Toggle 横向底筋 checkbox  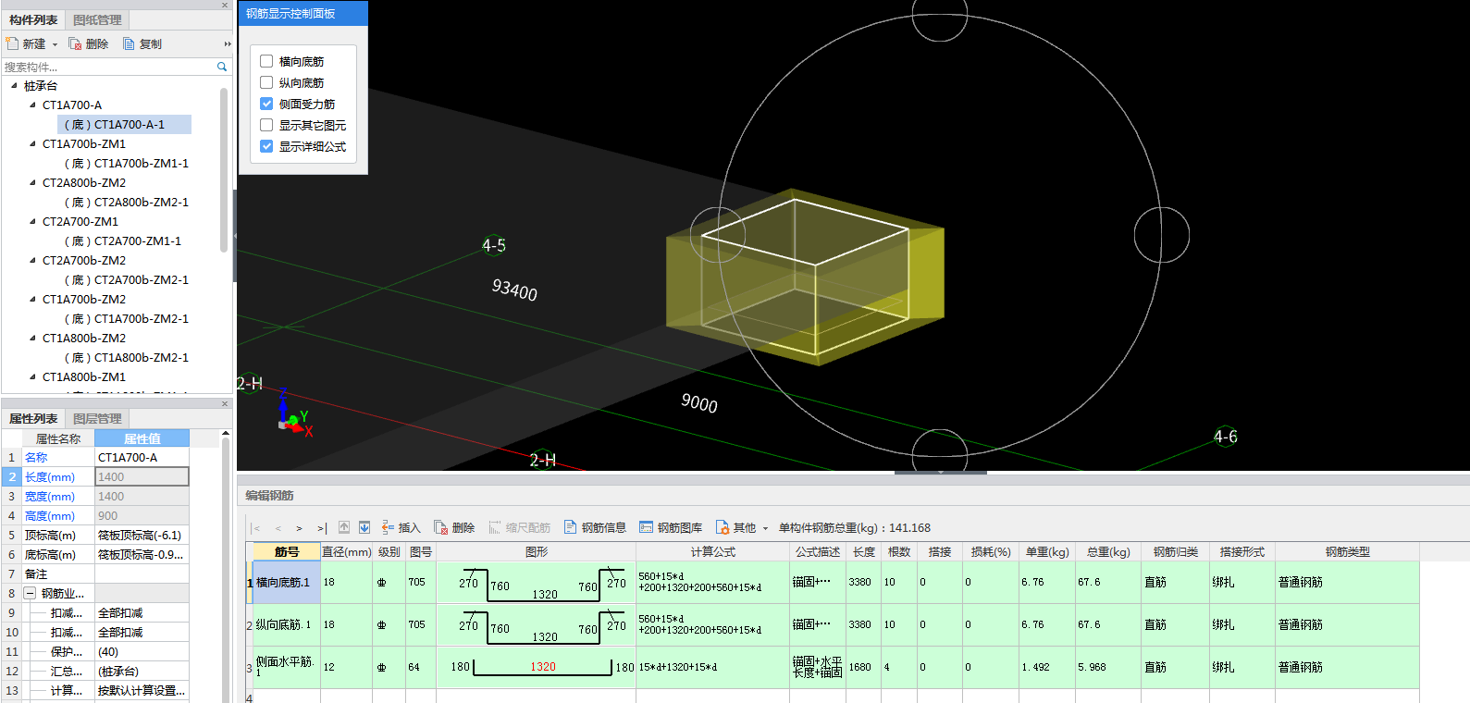[x=266, y=61]
